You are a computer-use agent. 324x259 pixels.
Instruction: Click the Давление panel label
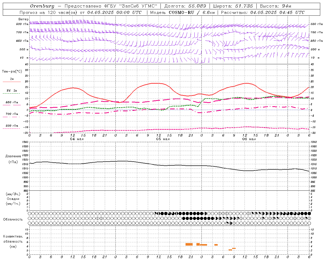[x=13, y=156]
